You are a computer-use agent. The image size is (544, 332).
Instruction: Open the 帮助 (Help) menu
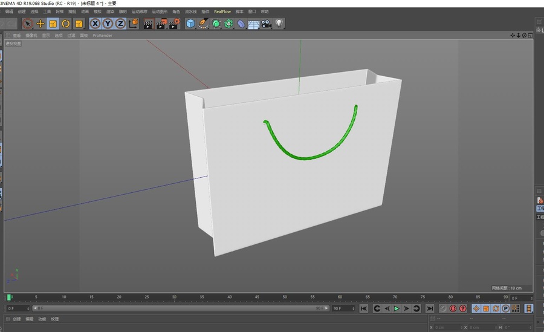[265, 11]
